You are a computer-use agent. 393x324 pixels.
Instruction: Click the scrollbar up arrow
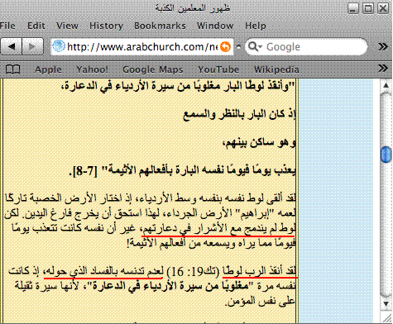tap(386, 85)
